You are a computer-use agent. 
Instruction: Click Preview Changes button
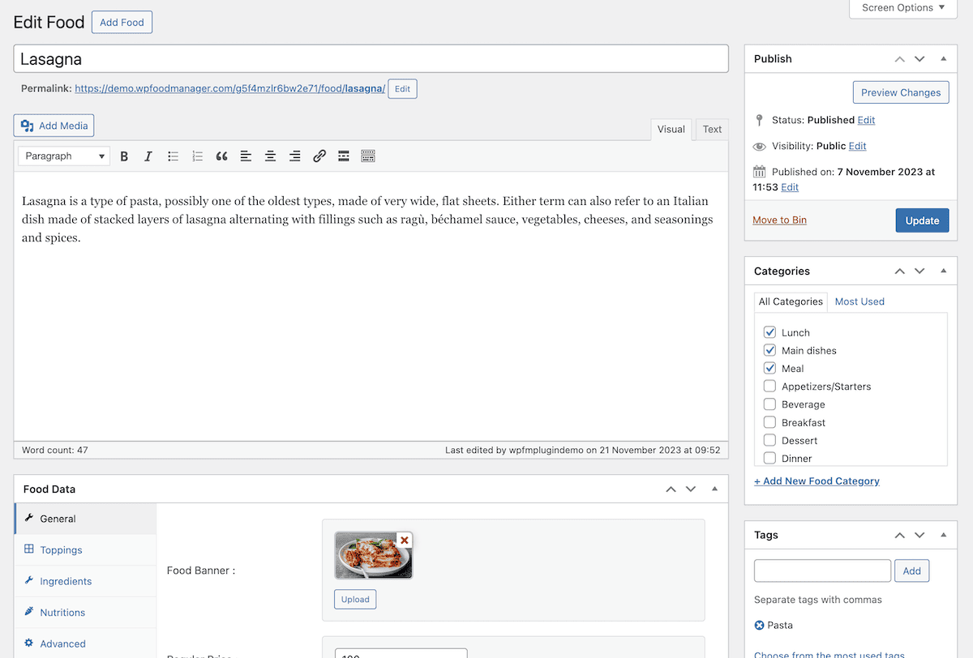[x=901, y=92]
